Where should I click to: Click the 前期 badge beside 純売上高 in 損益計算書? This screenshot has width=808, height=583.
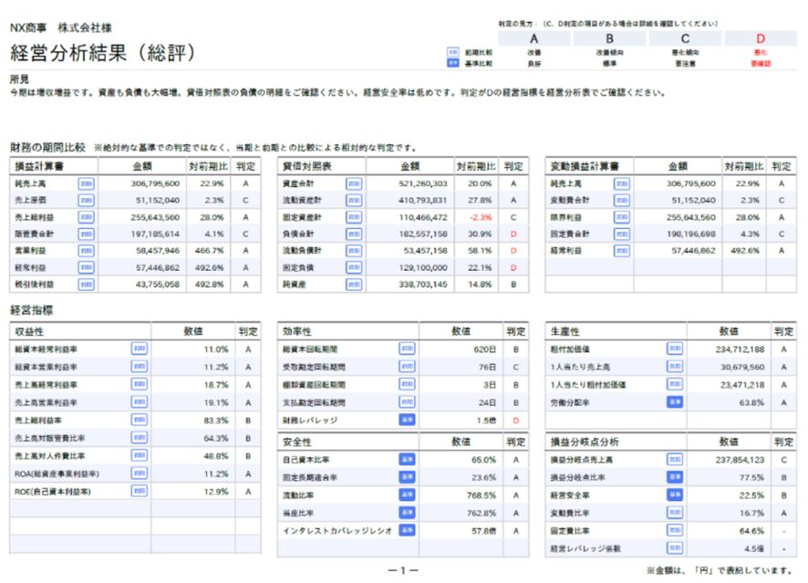tap(86, 183)
